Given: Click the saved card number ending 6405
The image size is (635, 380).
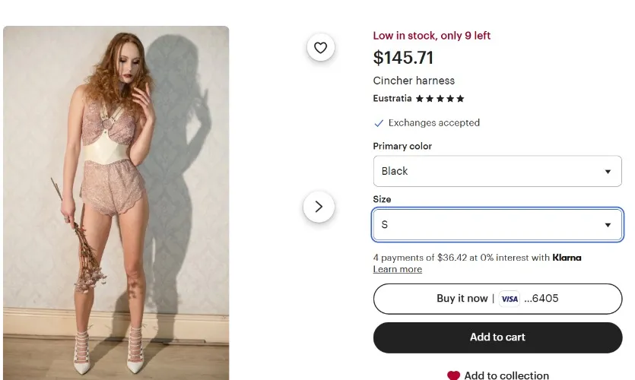Looking at the screenshot, I should point(541,299).
